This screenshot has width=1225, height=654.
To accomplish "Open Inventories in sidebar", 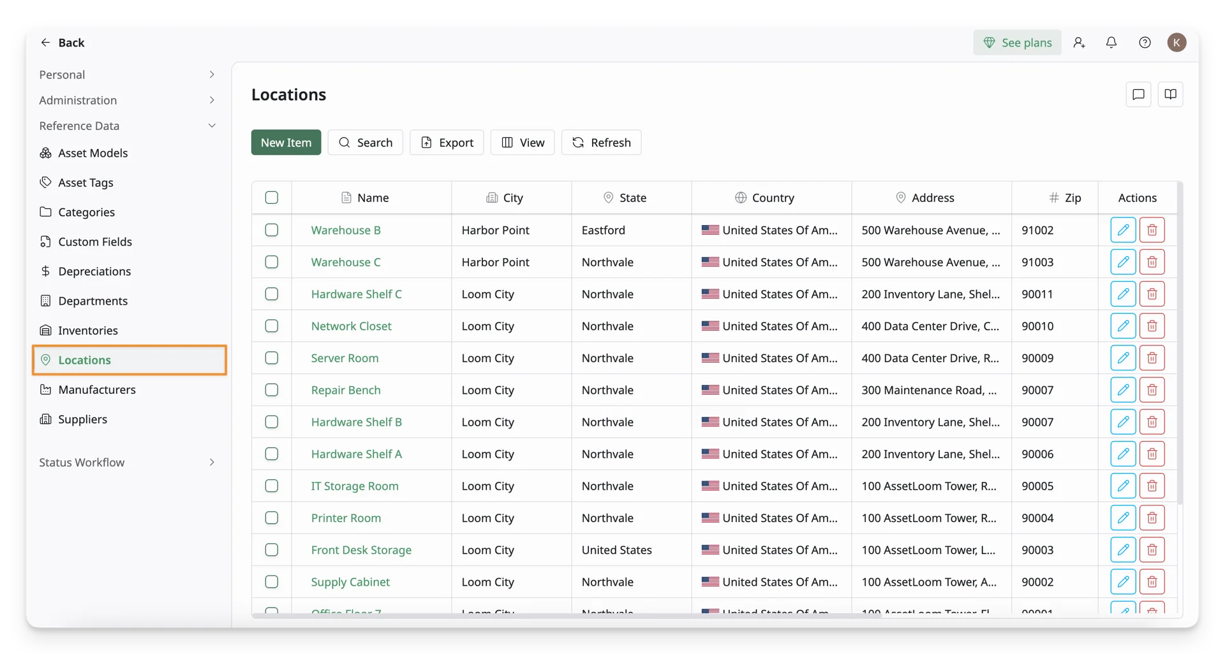I will pyautogui.click(x=88, y=330).
